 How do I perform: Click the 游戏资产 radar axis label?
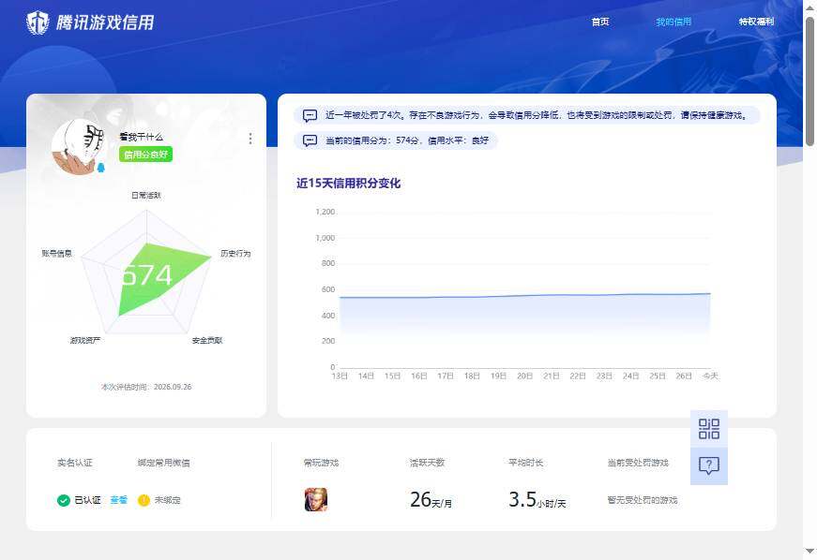point(85,341)
